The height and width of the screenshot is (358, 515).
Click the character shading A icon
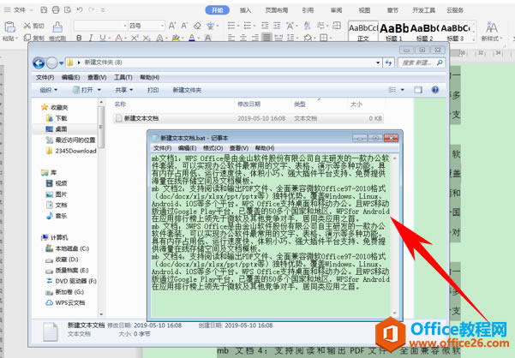tap(208, 38)
